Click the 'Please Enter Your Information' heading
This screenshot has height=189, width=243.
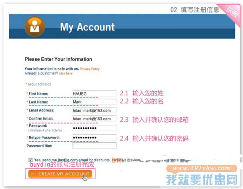point(58,59)
